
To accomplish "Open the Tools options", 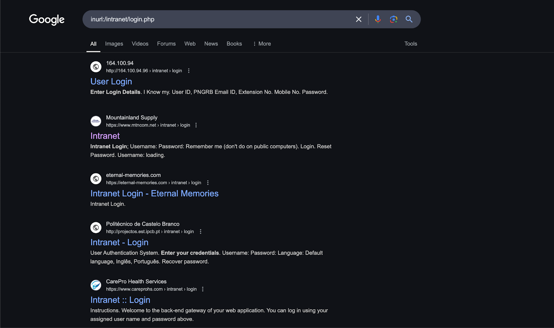I will (x=411, y=44).
